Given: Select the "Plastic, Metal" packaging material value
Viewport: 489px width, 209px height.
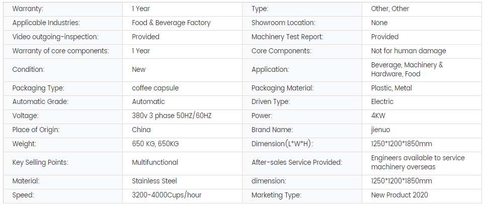Looking at the screenshot, I should [391, 88].
